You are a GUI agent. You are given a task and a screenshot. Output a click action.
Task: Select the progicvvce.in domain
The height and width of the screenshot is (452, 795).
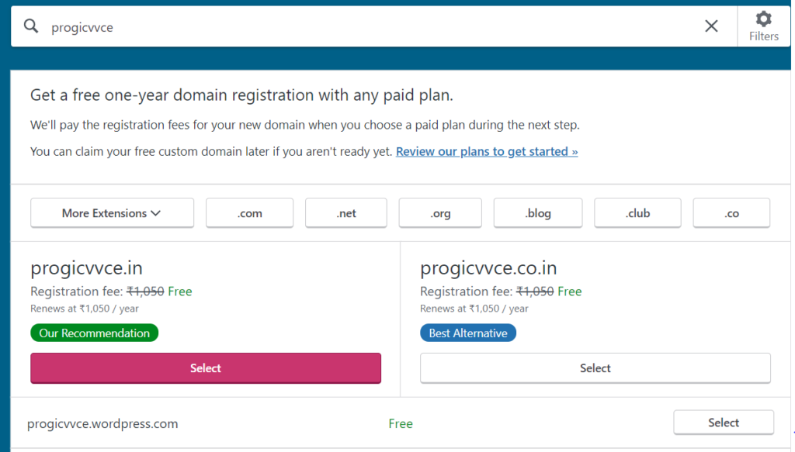(205, 368)
